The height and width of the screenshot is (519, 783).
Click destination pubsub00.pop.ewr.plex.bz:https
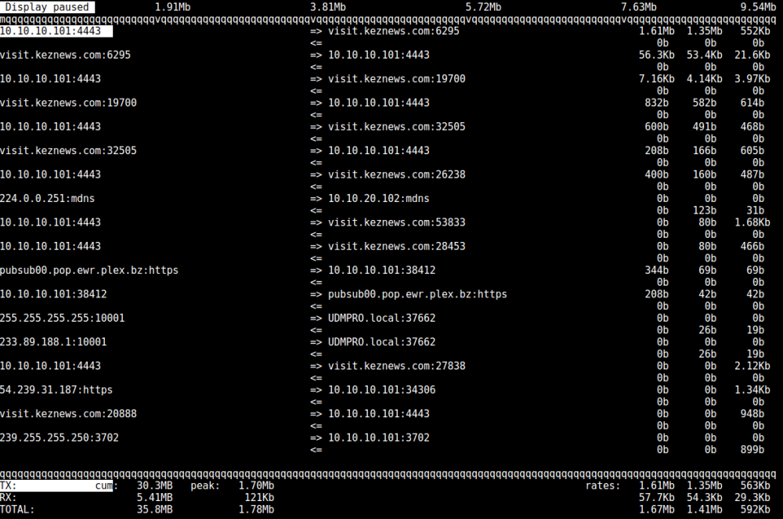click(x=417, y=294)
